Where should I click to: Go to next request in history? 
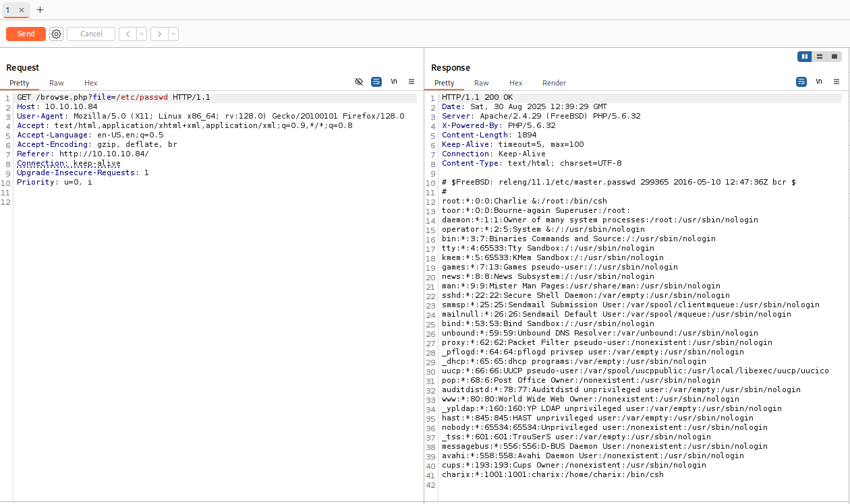(x=159, y=34)
